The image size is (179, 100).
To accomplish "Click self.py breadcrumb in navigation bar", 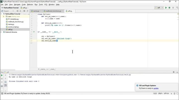I will 25,8.
